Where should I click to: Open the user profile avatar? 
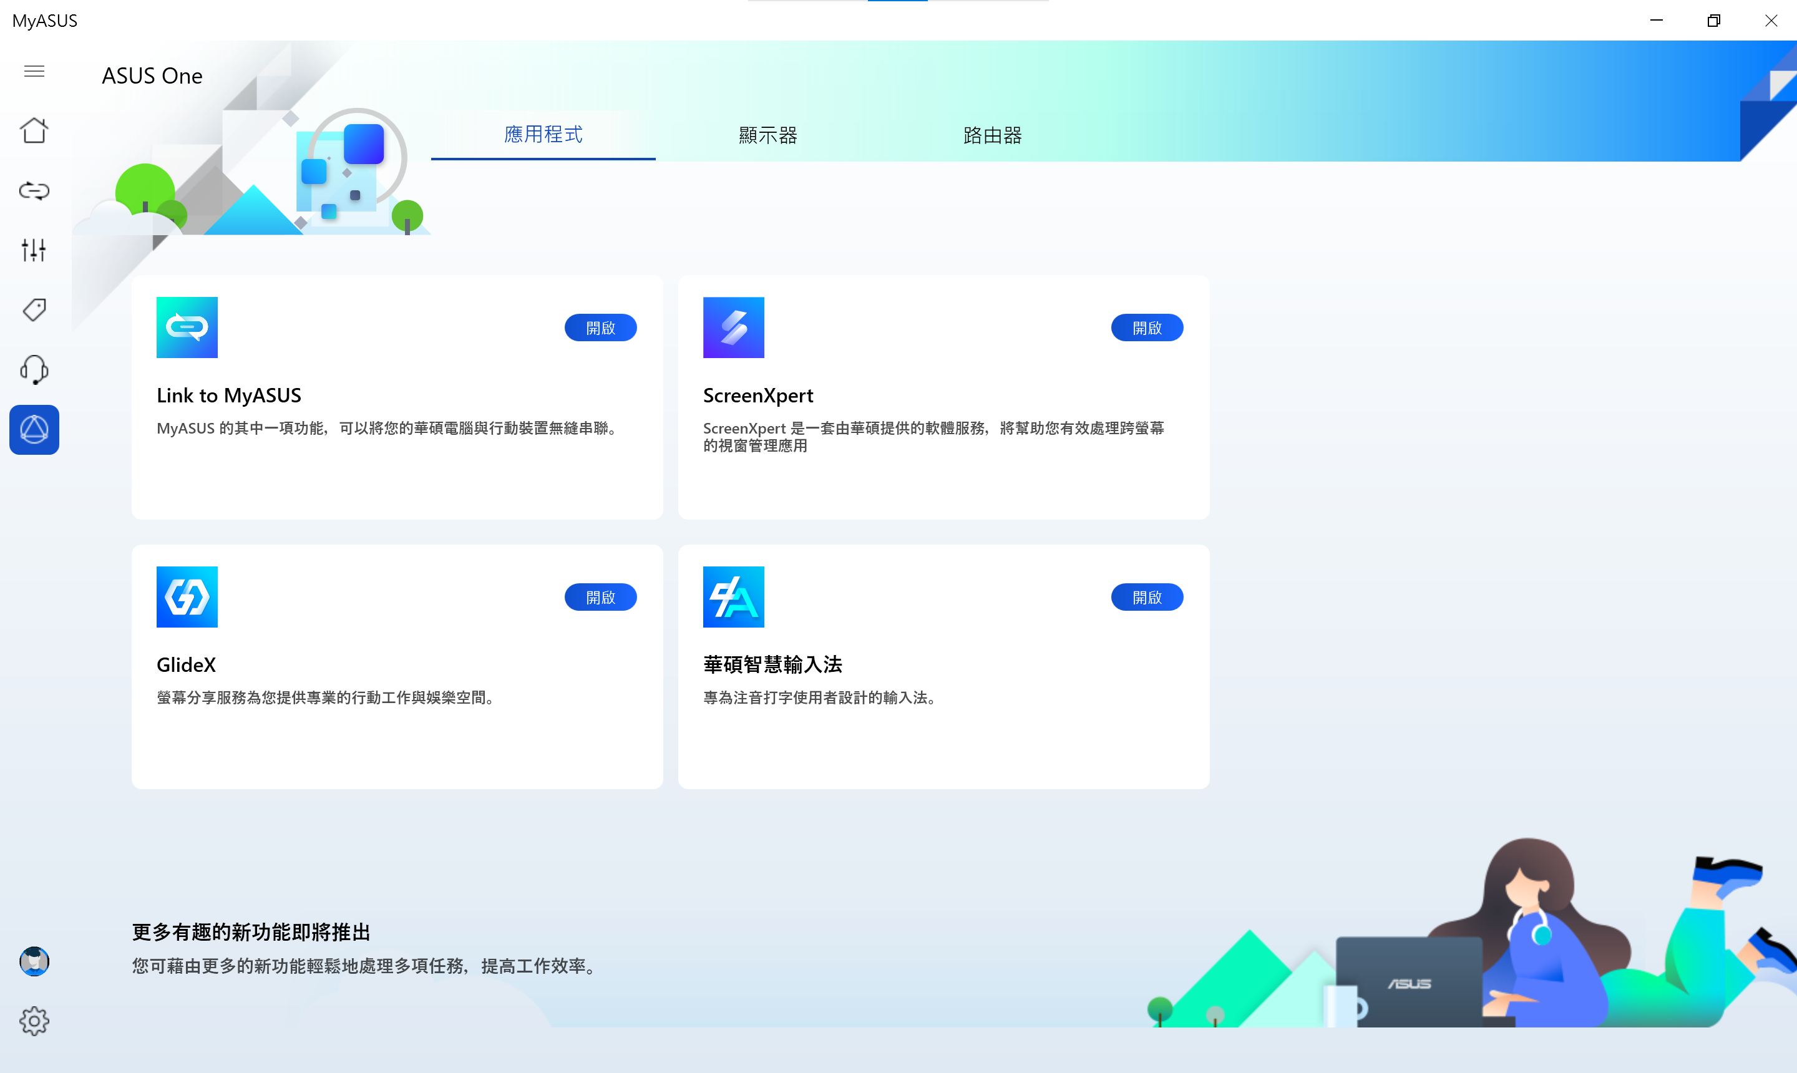click(34, 962)
